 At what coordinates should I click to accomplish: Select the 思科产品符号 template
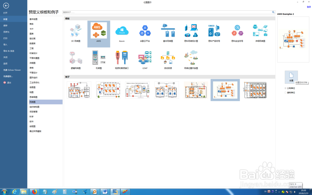click(x=214, y=33)
